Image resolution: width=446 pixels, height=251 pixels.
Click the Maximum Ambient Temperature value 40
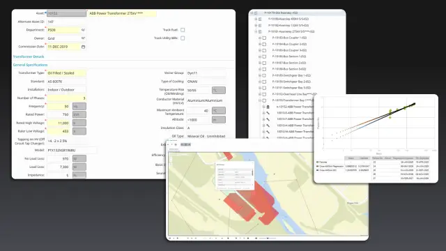(198, 111)
